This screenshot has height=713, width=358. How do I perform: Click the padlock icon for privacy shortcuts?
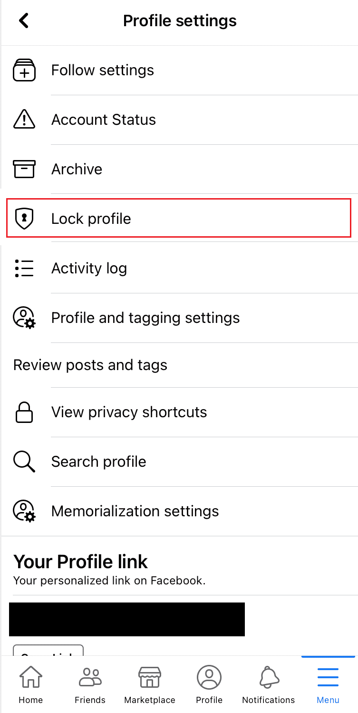coord(24,412)
